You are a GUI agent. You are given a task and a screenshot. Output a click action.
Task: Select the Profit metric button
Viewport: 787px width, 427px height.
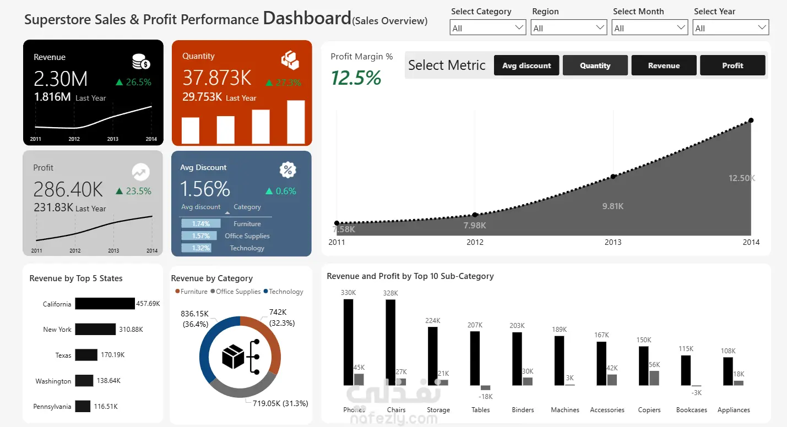click(x=732, y=65)
